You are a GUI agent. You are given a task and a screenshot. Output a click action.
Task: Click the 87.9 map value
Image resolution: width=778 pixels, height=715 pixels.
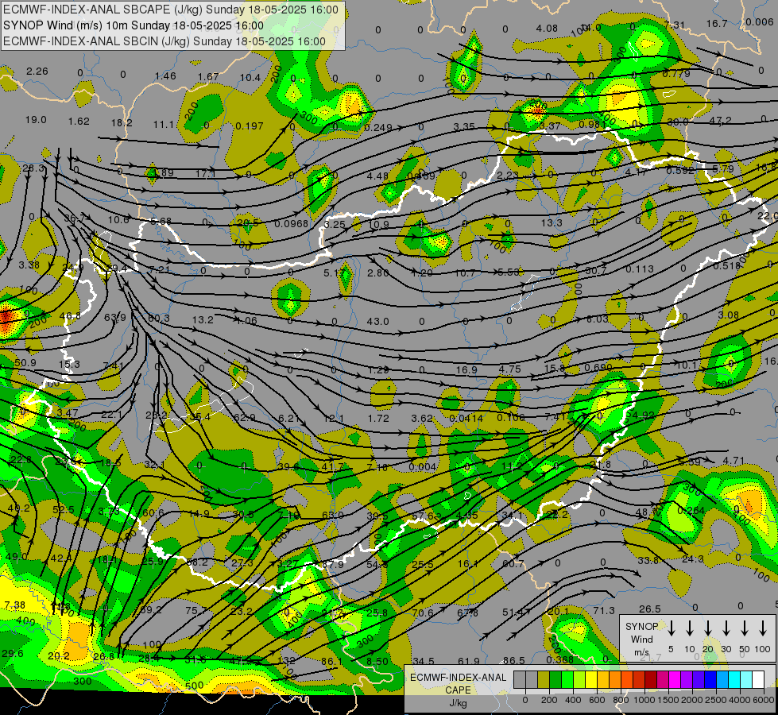[x=333, y=565]
